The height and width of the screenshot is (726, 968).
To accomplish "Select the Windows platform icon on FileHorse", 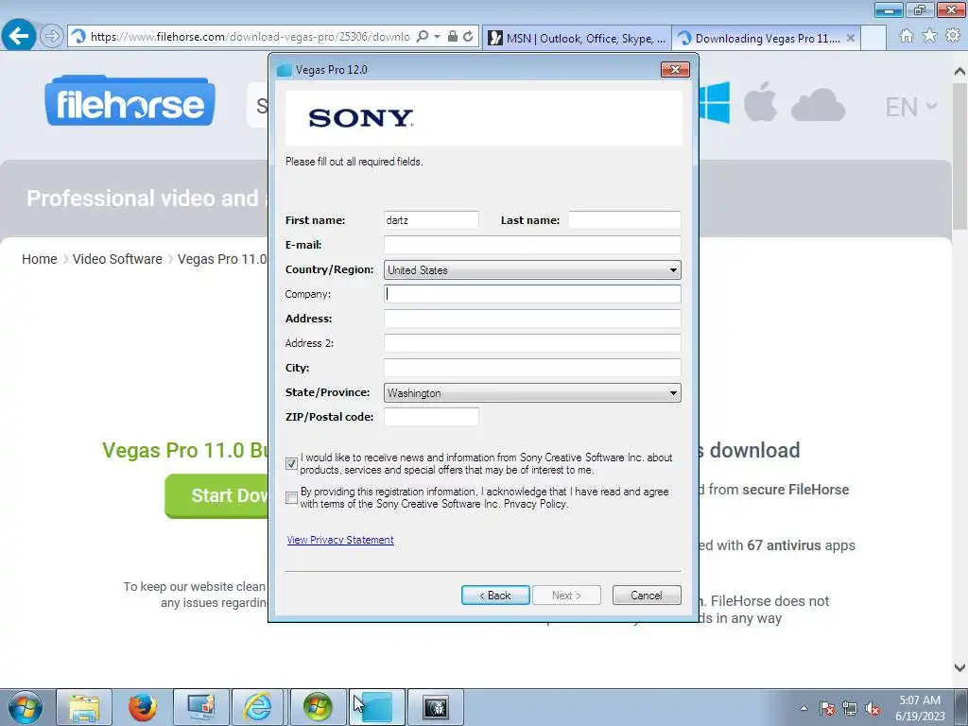I will (x=715, y=103).
